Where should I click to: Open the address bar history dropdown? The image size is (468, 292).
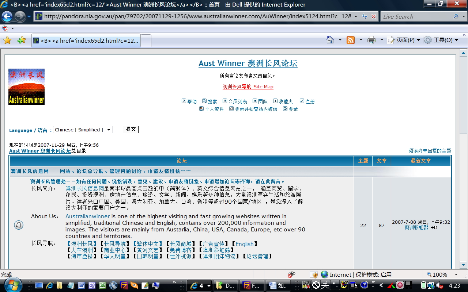point(356,16)
